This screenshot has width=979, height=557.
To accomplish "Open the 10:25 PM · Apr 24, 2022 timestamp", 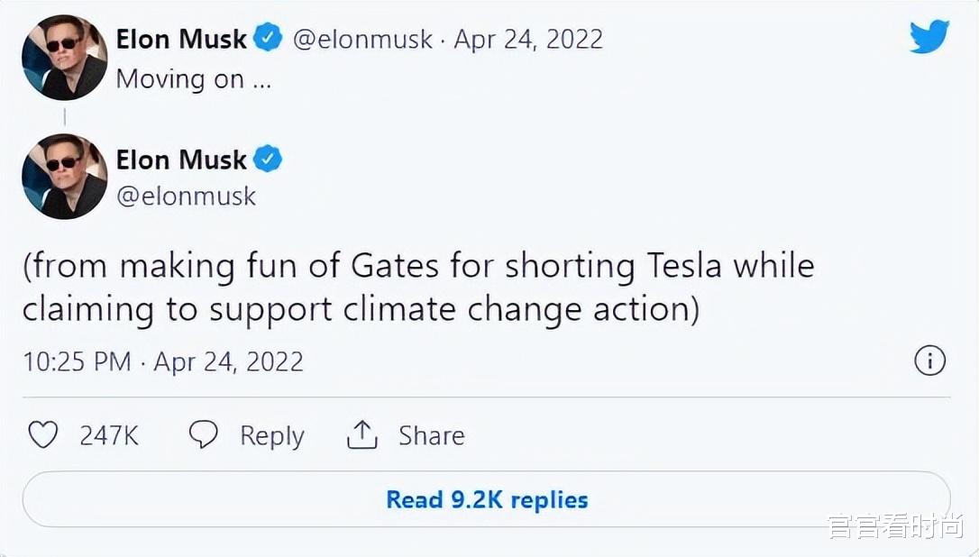I will pyautogui.click(x=163, y=361).
